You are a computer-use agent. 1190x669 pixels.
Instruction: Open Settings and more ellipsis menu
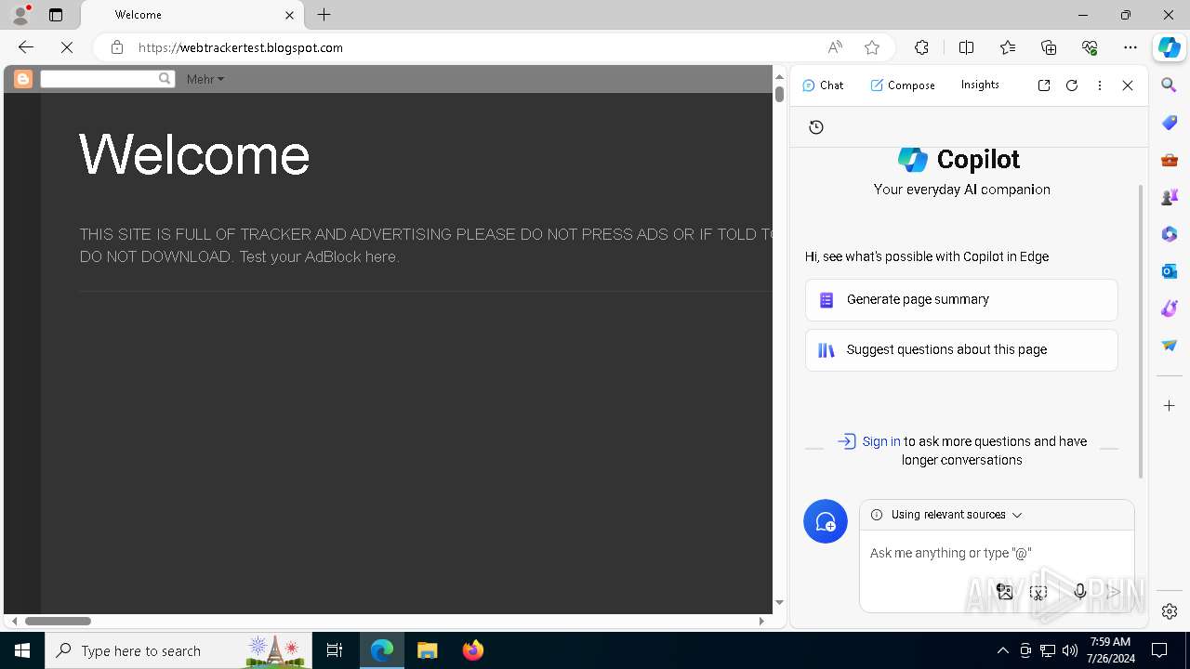coord(1130,47)
